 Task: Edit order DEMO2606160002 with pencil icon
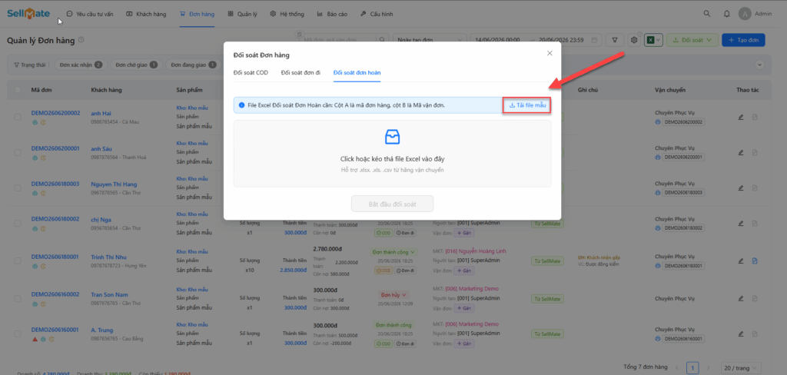click(741, 298)
